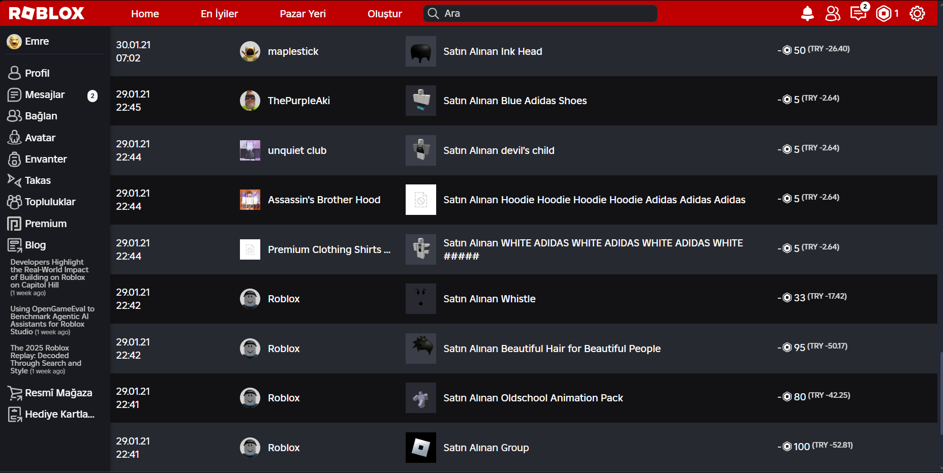Open the Bağlan sidebar icon

click(x=14, y=116)
